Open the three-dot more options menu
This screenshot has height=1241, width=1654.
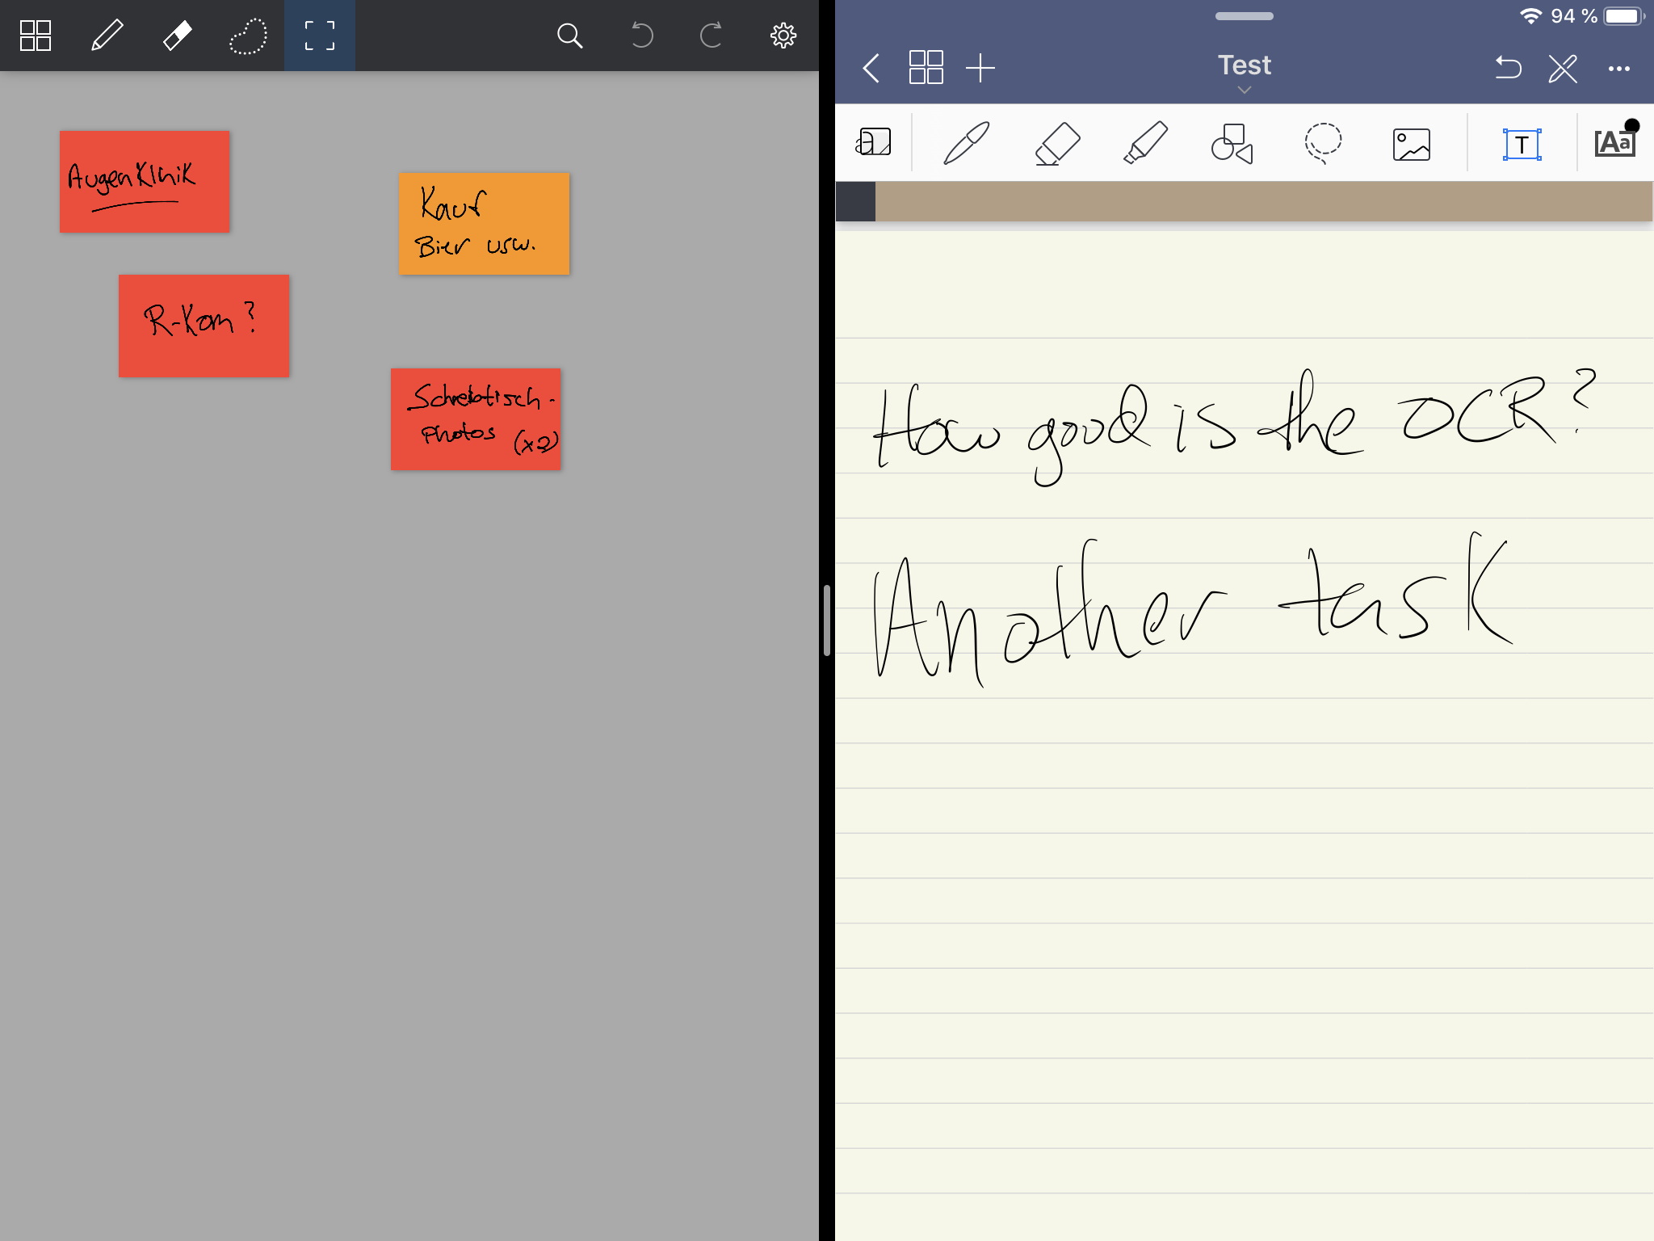pos(1619,69)
